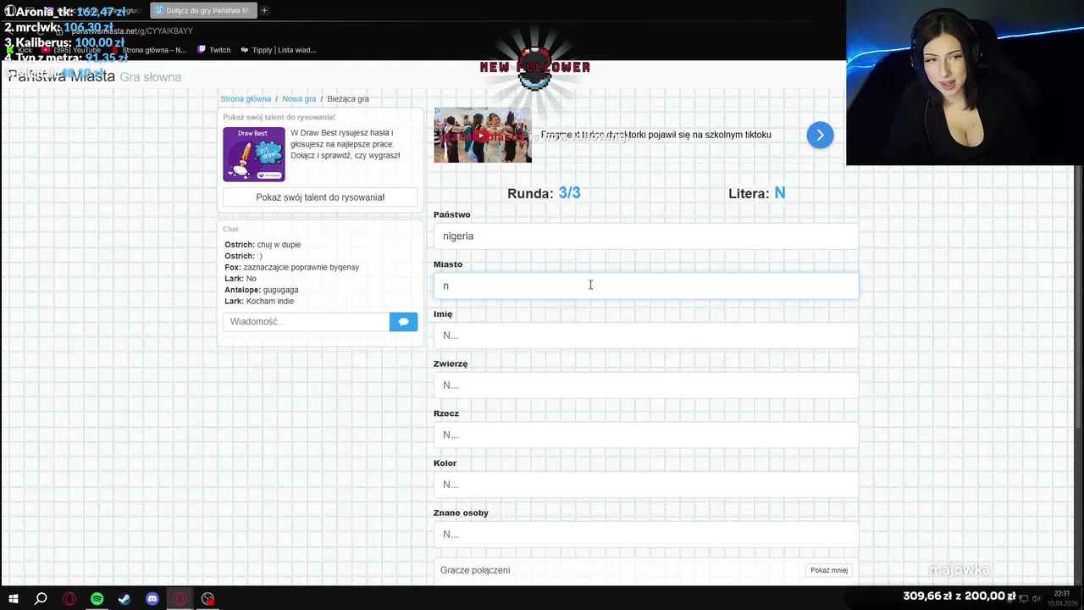Click the Litera N indicator
Viewport: 1084px width, 610px height.
click(x=757, y=193)
